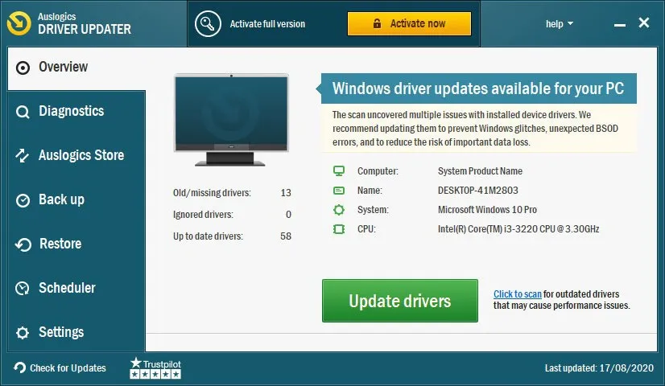Minimize the Driver Updater window

tap(620, 25)
